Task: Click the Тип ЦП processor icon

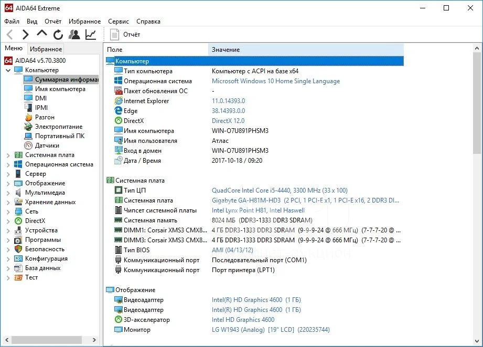Action: click(x=119, y=191)
